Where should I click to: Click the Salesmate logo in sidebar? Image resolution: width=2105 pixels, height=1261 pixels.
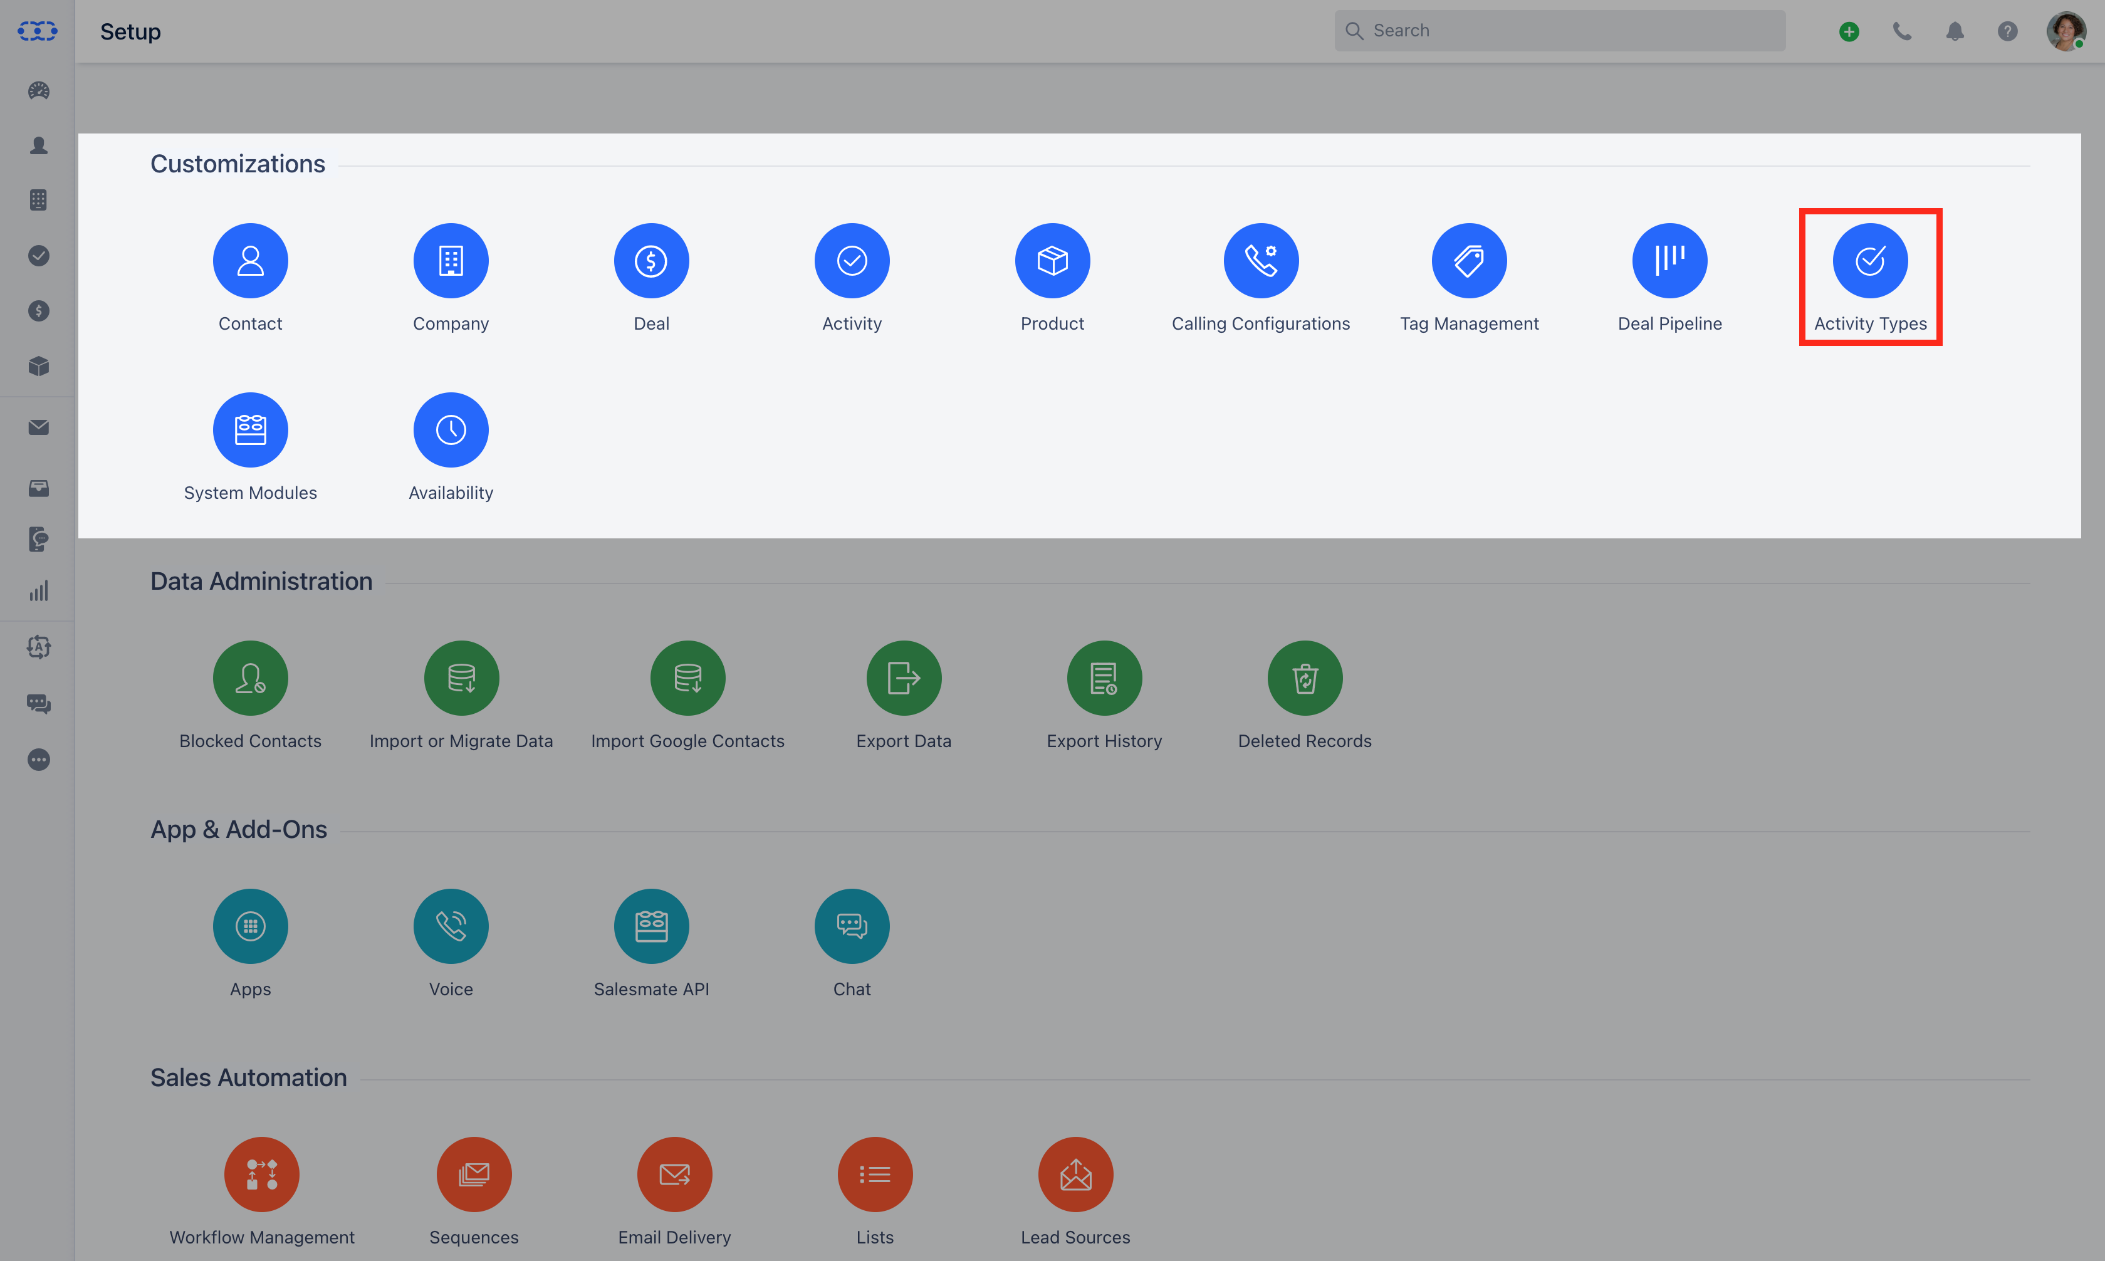click(38, 31)
